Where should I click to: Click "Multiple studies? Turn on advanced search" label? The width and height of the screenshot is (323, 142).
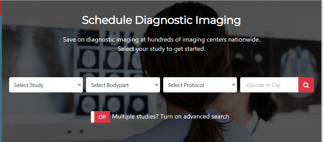coord(170,116)
